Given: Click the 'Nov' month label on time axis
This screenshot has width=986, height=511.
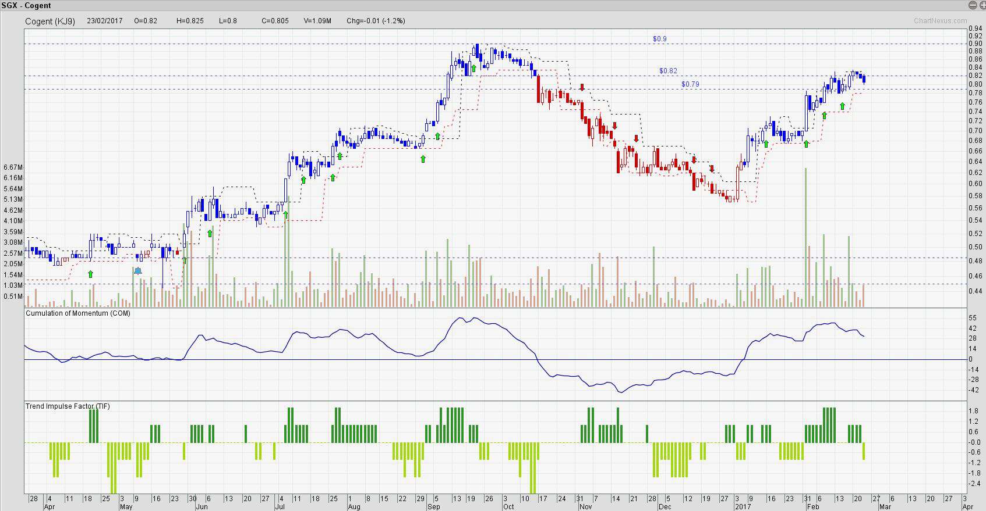Looking at the screenshot, I should pos(585,507).
